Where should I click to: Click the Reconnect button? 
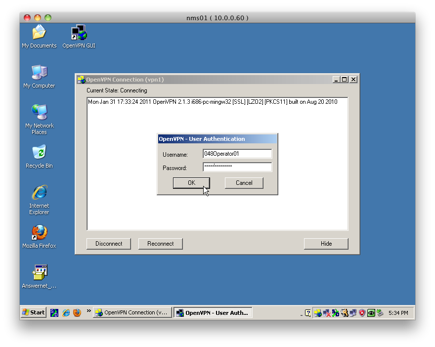[x=161, y=244]
